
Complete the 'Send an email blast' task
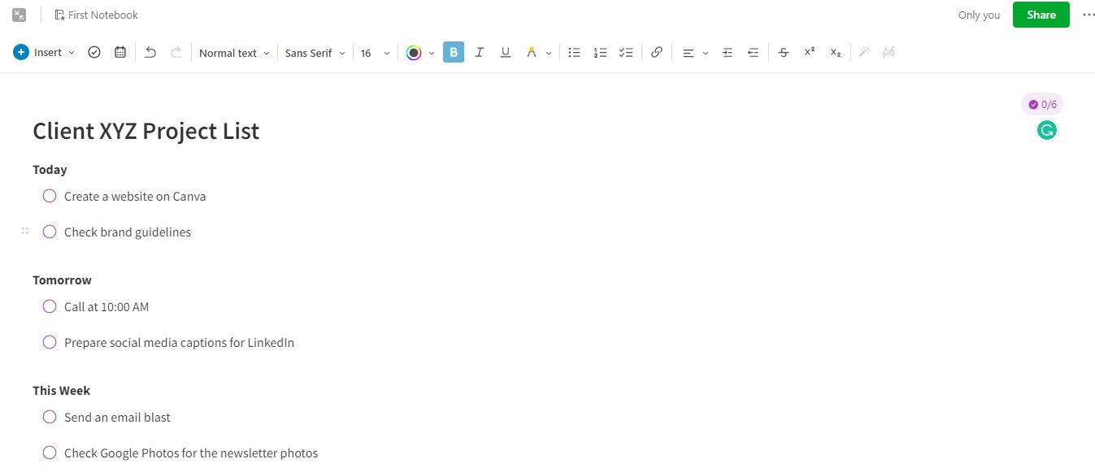coord(50,417)
